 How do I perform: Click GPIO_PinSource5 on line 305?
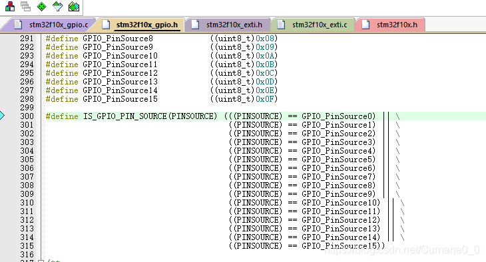[337, 160]
